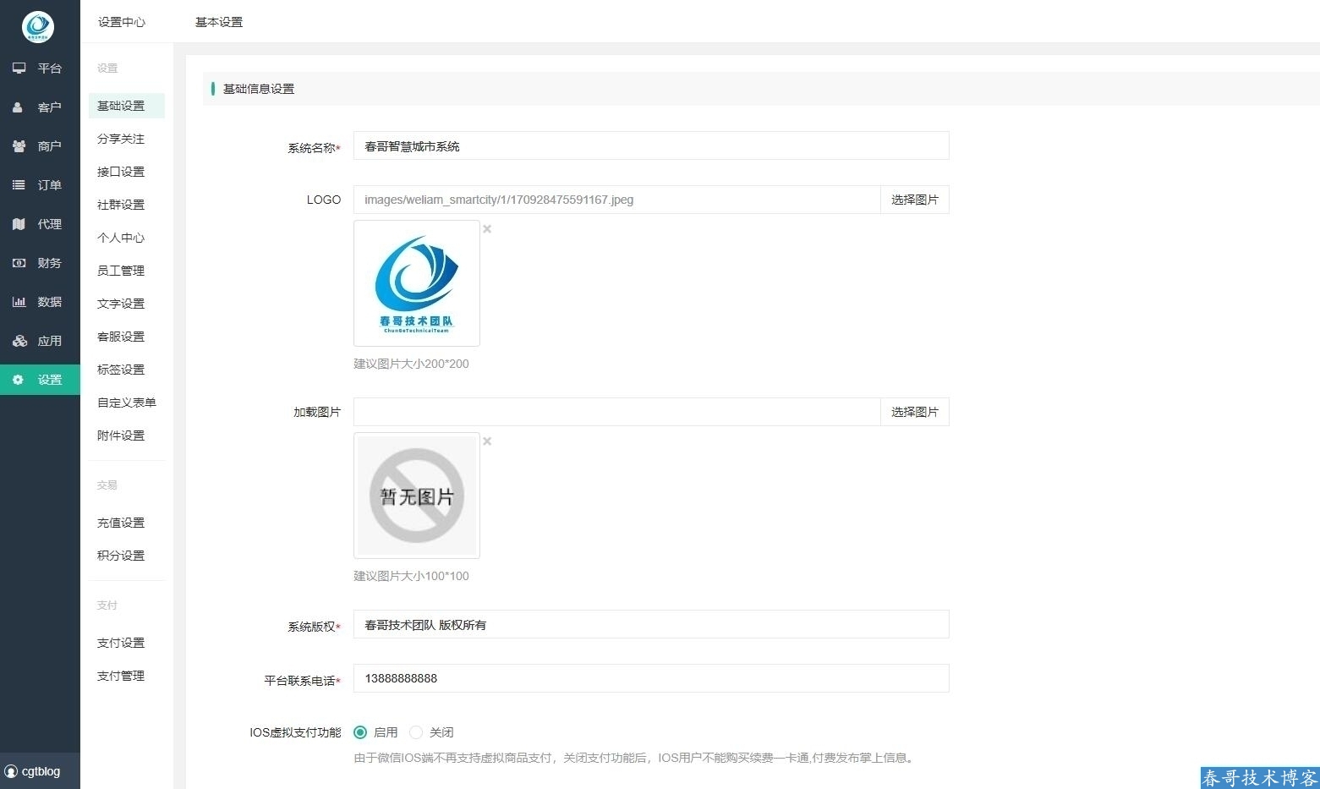Open orders via list icon
This screenshot has height=789, width=1320.
point(19,185)
